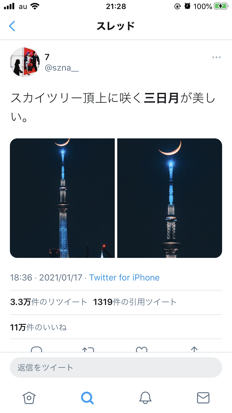Tap the Twitter for iPhone link
The height and width of the screenshot is (413, 232).
(x=124, y=277)
